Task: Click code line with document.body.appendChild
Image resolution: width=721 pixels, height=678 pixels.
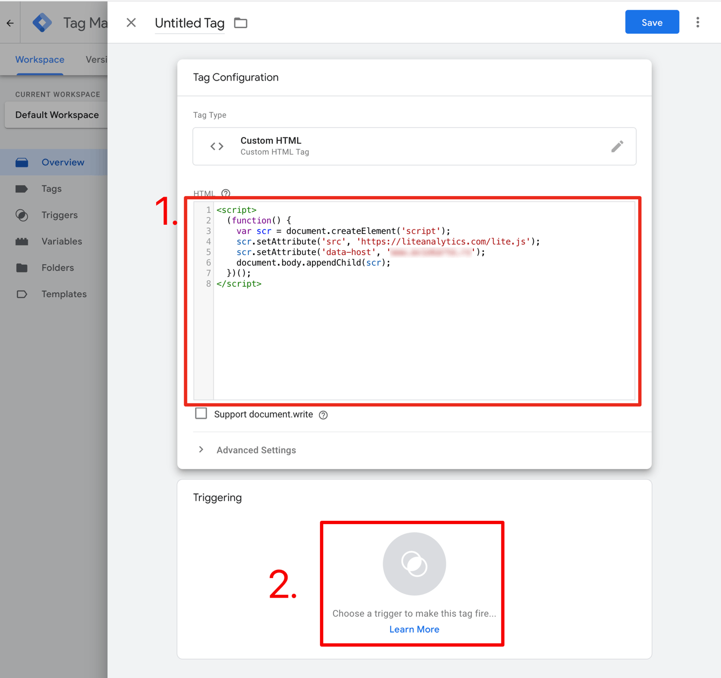Action: click(313, 263)
